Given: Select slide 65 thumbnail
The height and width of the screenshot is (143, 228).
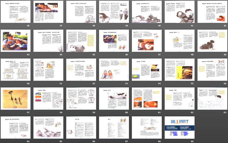Looking at the screenshot, I should click(x=48, y=127).
